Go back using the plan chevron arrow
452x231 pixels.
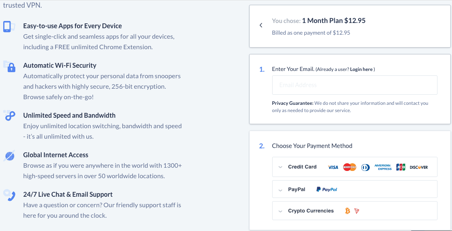click(x=261, y=25)
